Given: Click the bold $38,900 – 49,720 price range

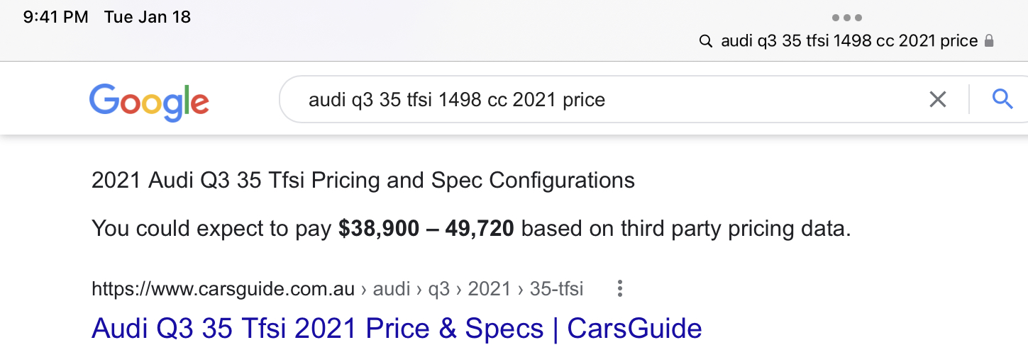Looking at the screenshot, I should [426, 229].
